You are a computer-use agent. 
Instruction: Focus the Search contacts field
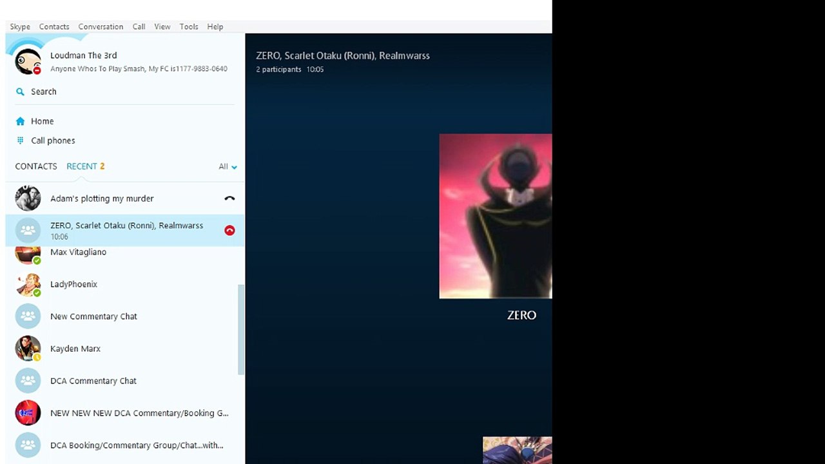click(125, 92)
